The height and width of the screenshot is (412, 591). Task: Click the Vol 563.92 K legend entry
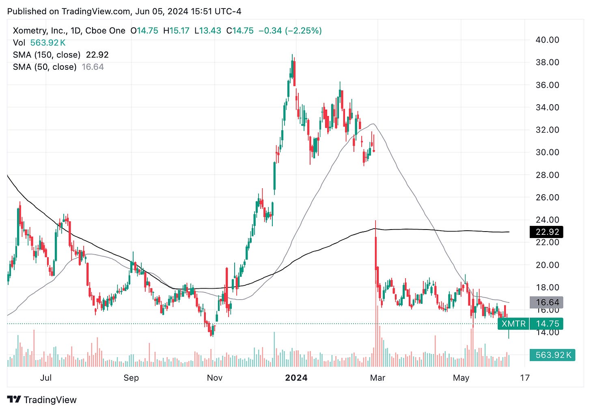pos(39,43)
